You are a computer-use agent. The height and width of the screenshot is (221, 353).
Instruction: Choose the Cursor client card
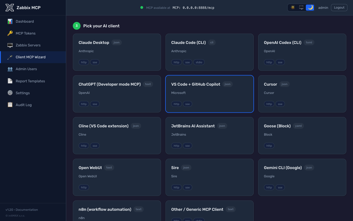coord(302,94)
